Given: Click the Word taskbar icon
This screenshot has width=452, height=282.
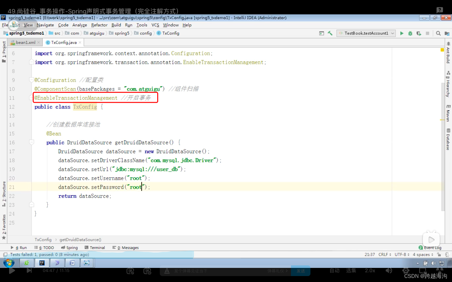Looking at the screenshot, I should tap(72, 263).
